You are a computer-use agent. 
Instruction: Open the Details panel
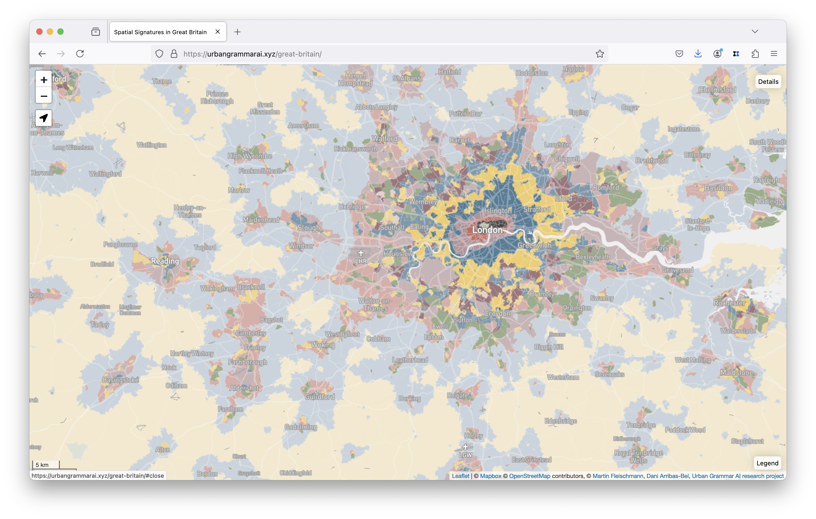pos(768,82)
